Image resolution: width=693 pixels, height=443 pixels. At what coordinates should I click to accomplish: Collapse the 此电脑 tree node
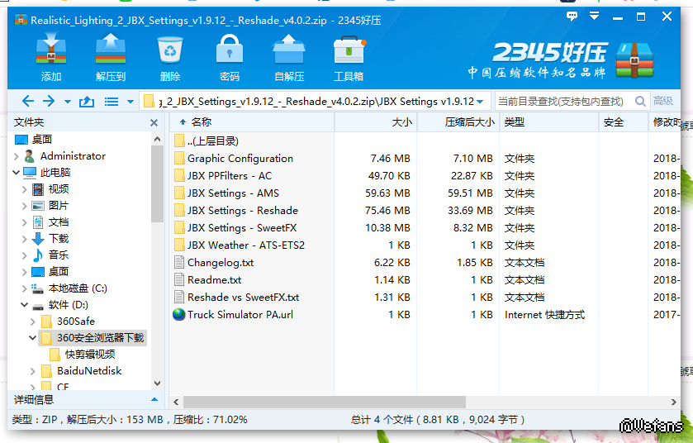(17, 173)
